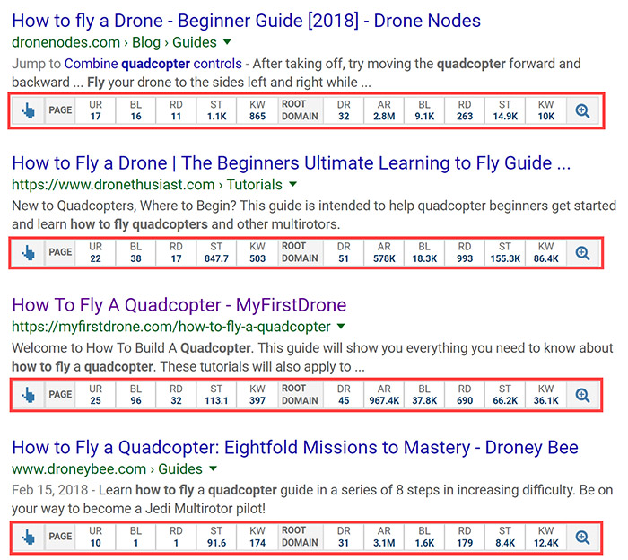This screenshot has height=560, width=628.
Task: Click the https://www.dronethusiast.com › Tutorials URL
Action: tap(147, 185)
